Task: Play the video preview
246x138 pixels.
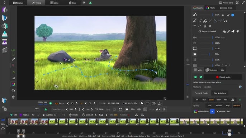Action: [142, 103]
